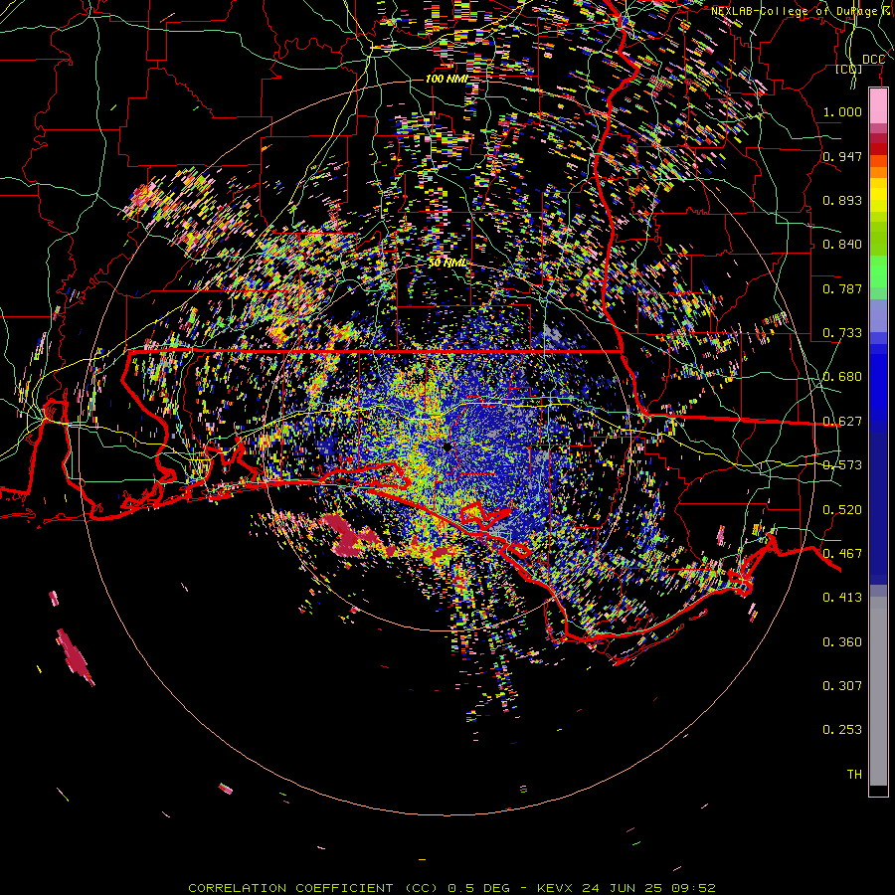
Task: Click the TH threshold label
Action: (854, 775)
